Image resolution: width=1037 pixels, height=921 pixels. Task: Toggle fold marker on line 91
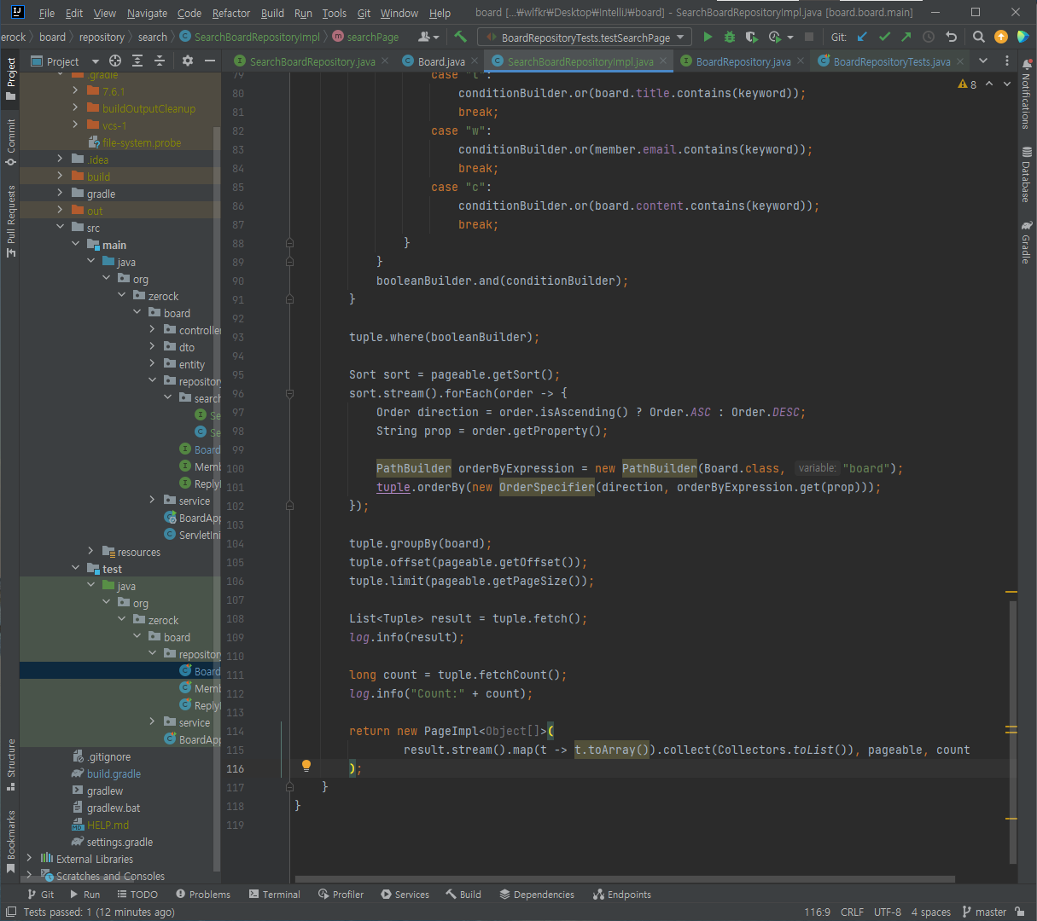pyautogui.click(x=289, y=299)
